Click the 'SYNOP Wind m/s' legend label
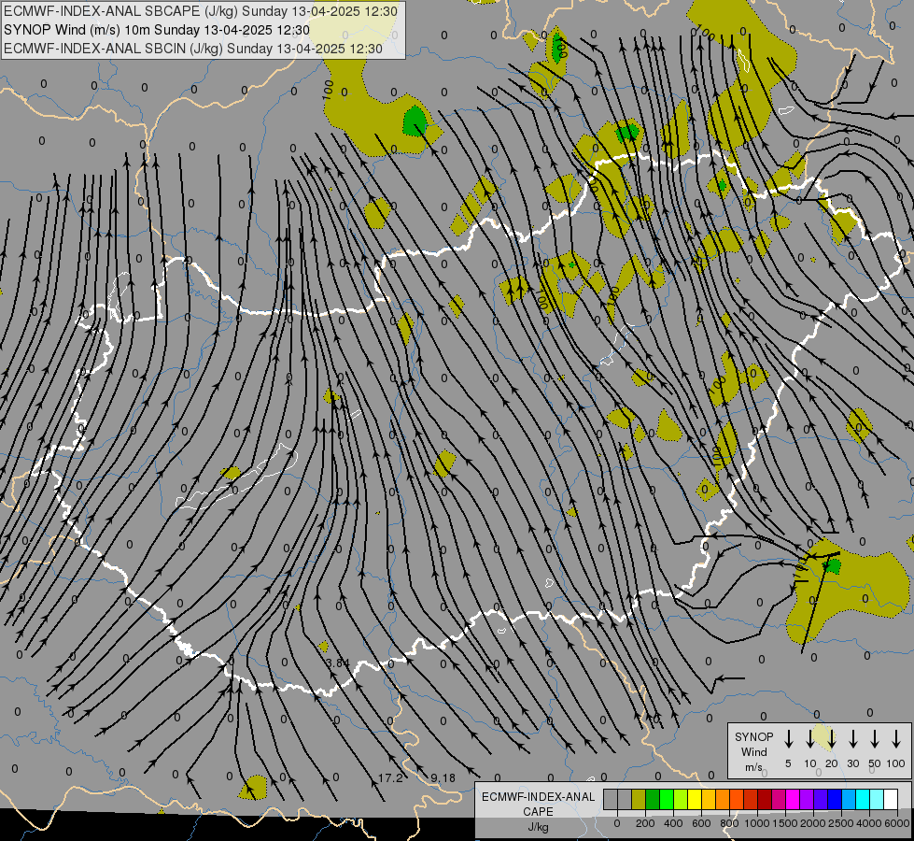Viewport: 914px width, 841px height. point(753,751)
